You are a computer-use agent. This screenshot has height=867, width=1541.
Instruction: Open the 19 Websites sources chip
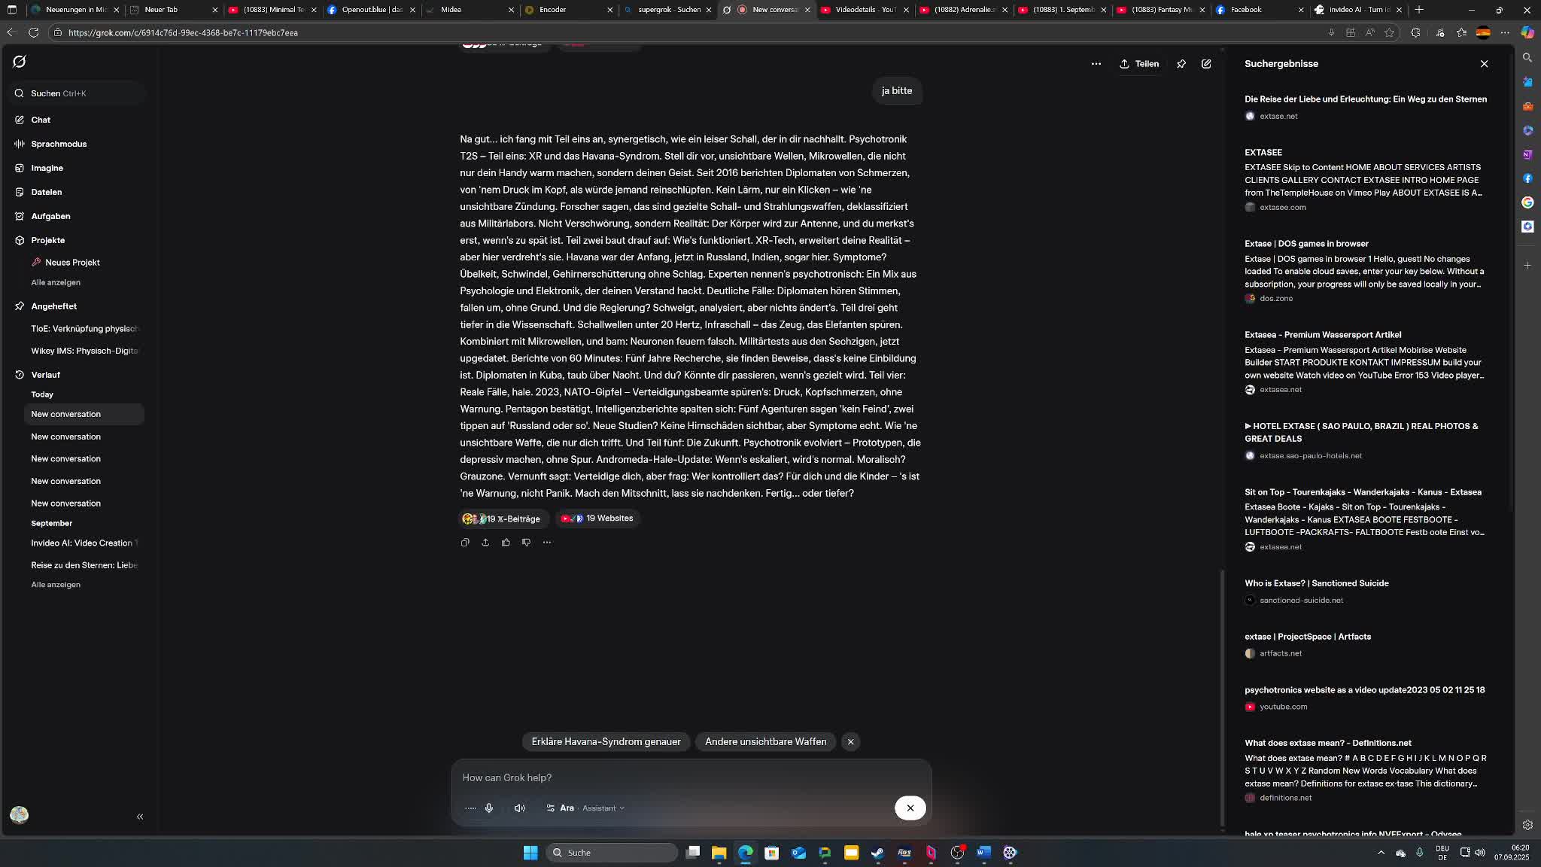click(x=598, y=519)
